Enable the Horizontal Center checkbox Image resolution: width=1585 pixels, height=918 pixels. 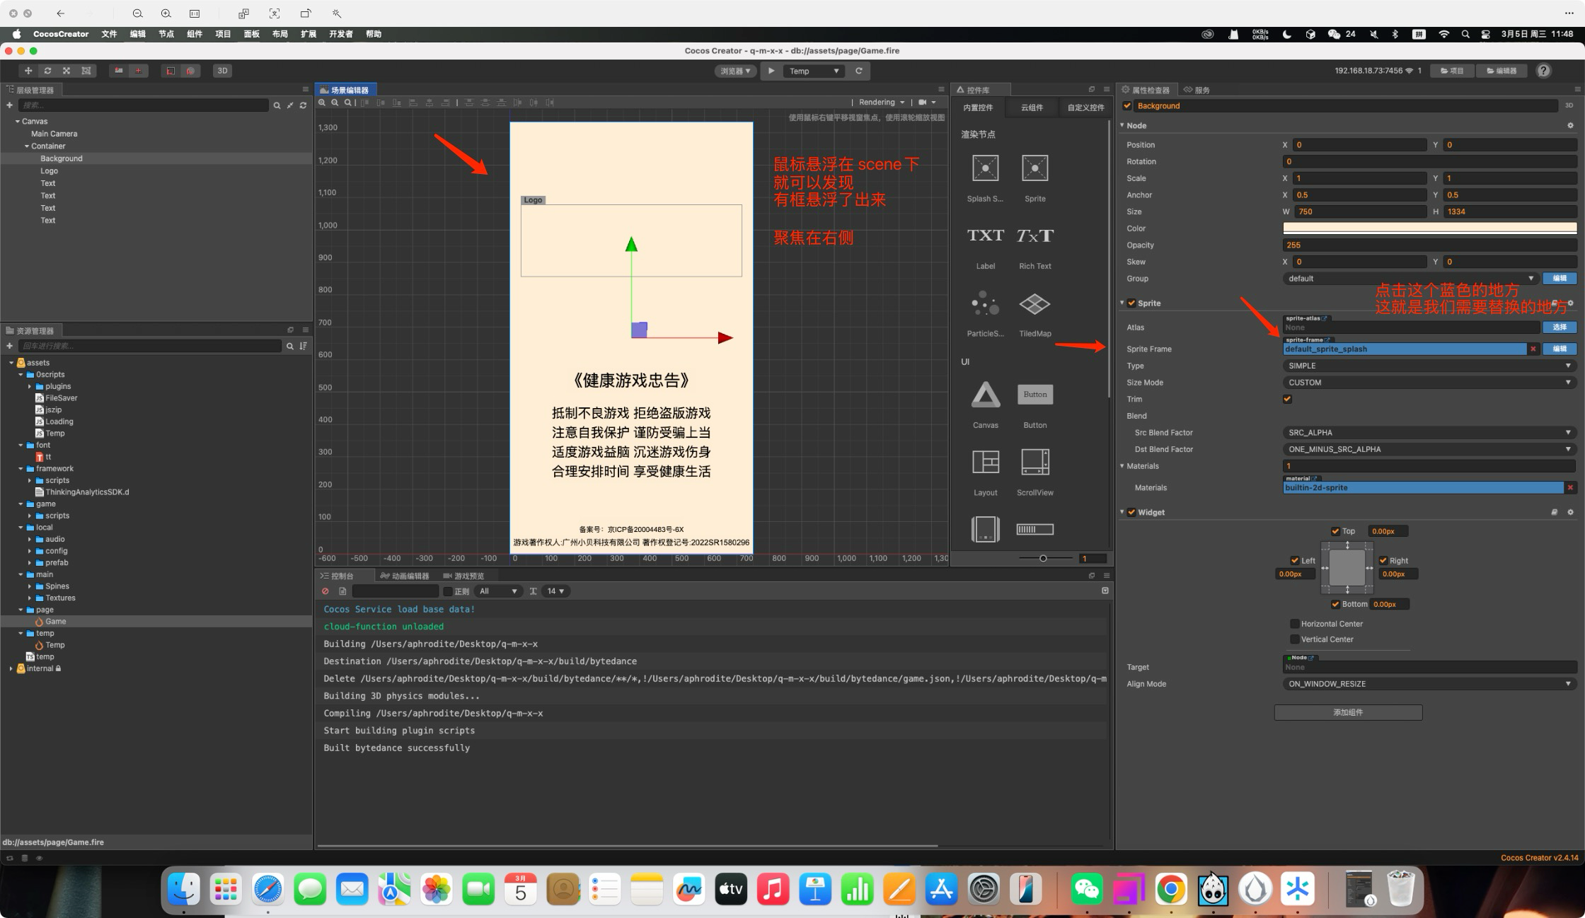pos(1294,624)
